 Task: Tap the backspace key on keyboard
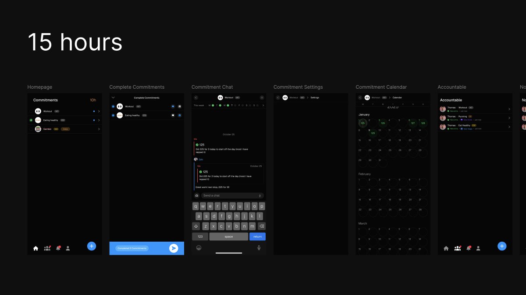coord(262,226)
